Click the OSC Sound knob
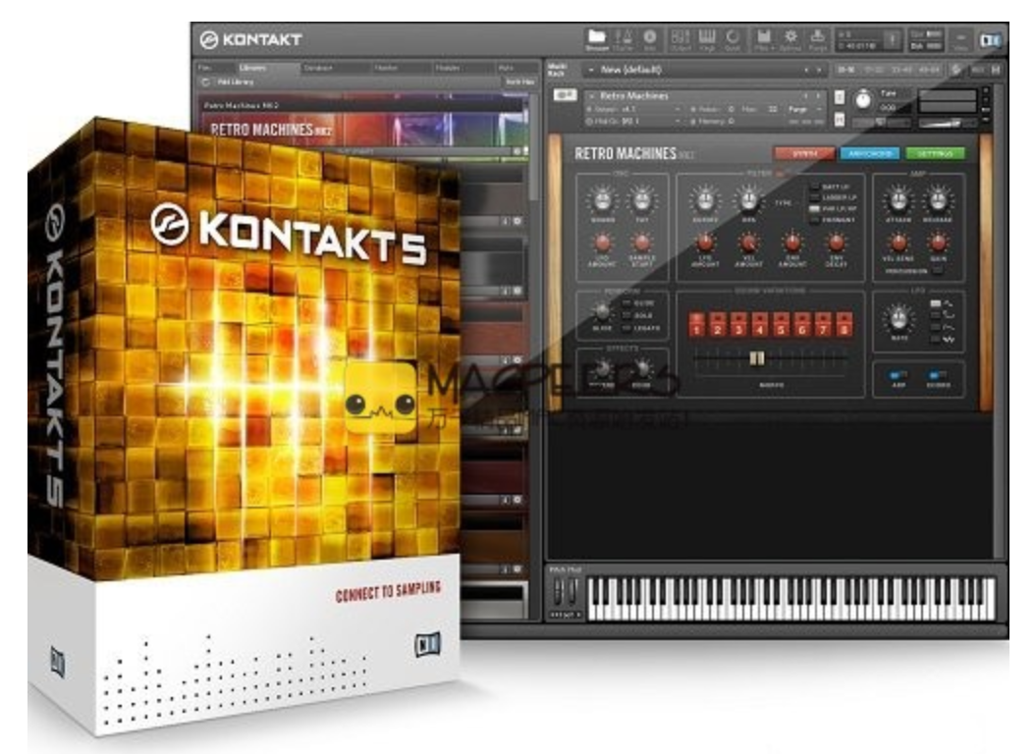The image size is (1035, 754). 602,199
